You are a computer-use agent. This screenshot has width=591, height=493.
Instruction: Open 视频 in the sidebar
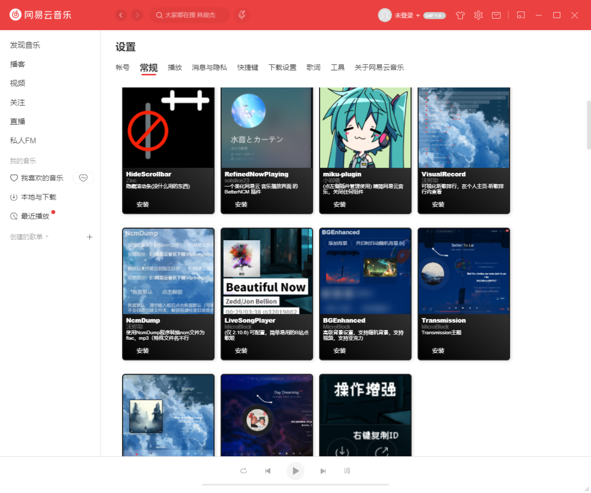coord(18,83)
